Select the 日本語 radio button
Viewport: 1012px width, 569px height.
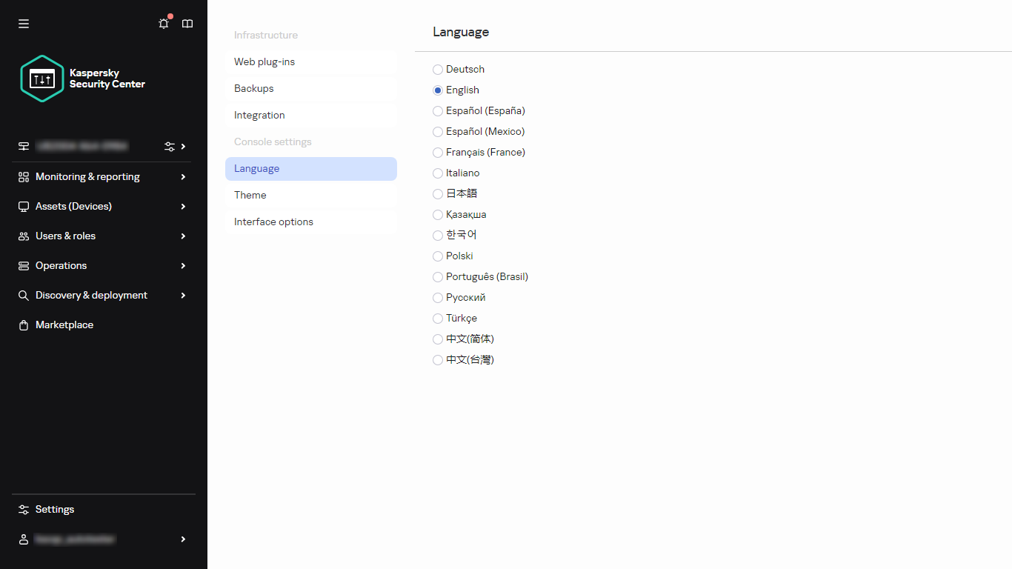click(x=437, y=194)
